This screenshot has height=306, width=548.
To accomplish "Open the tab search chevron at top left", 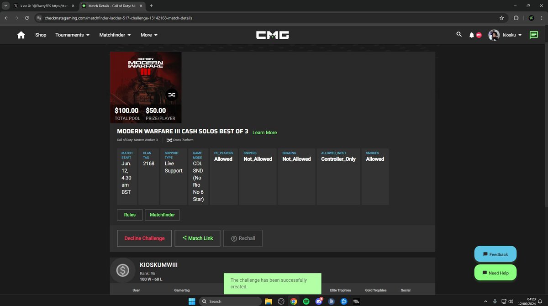I will (x=5, y=6).
